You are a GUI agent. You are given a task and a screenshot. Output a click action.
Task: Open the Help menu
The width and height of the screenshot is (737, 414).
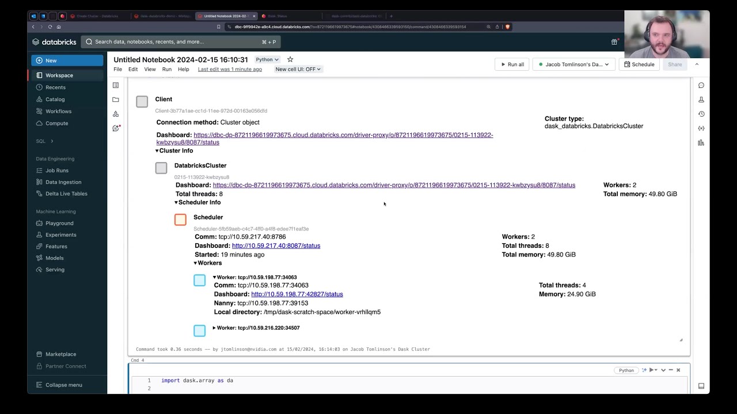point(183,69)
